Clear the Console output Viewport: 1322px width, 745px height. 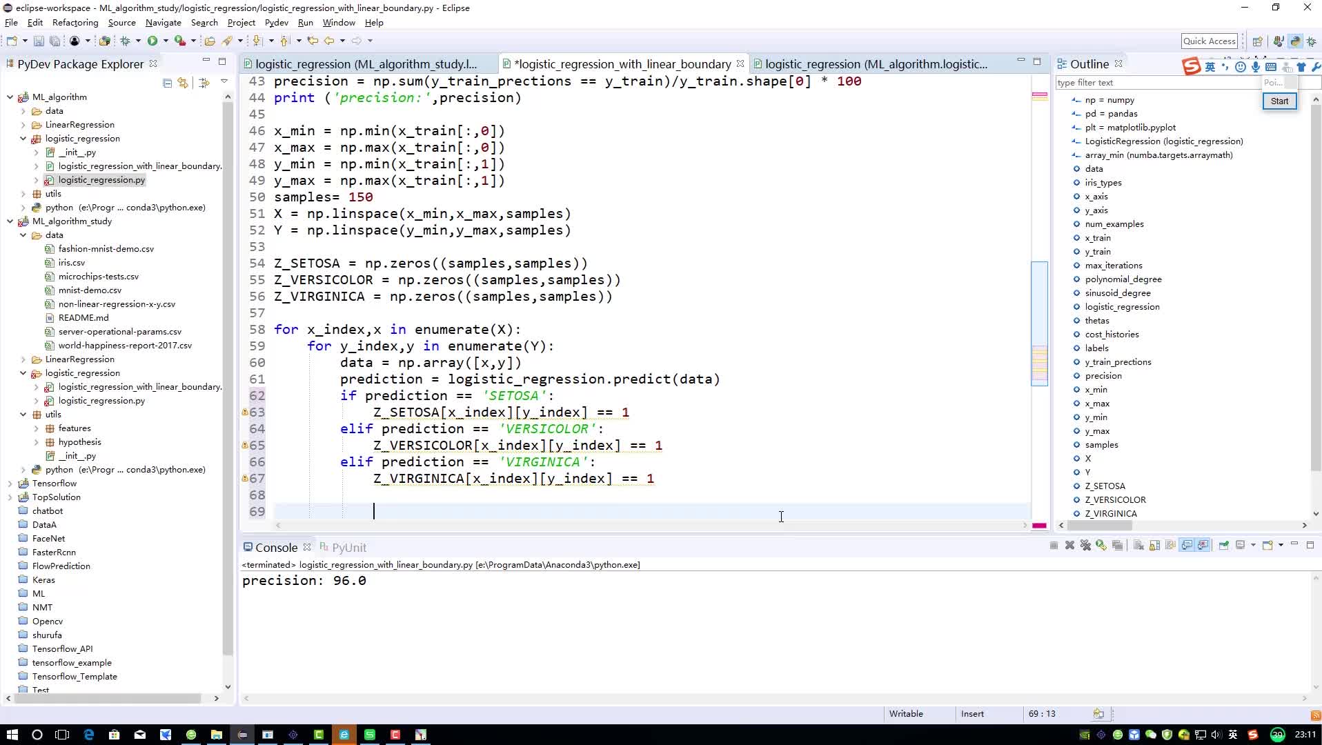1138,545
